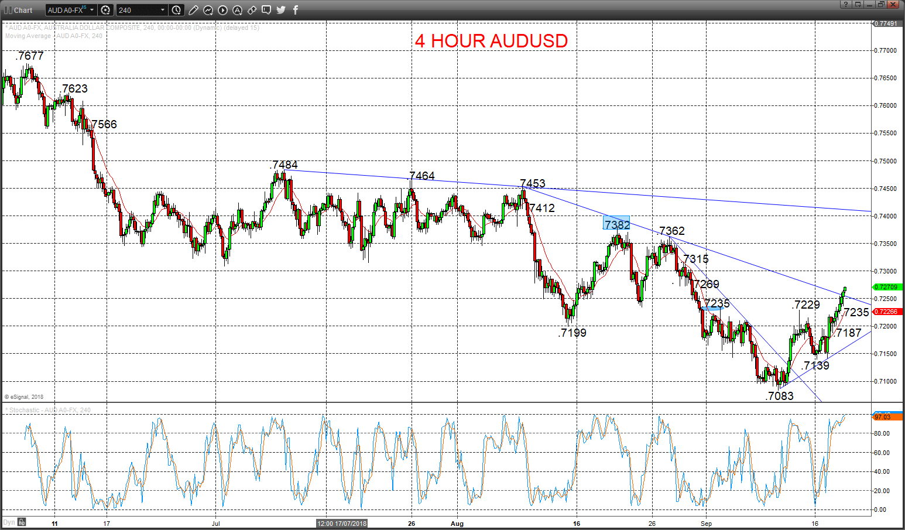Select the 4 HOUR AUDUSD title text

pyautogui.click(x=491, y=41)
